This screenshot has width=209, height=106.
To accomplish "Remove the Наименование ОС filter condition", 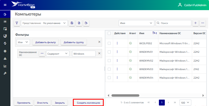I will [99, 53].
